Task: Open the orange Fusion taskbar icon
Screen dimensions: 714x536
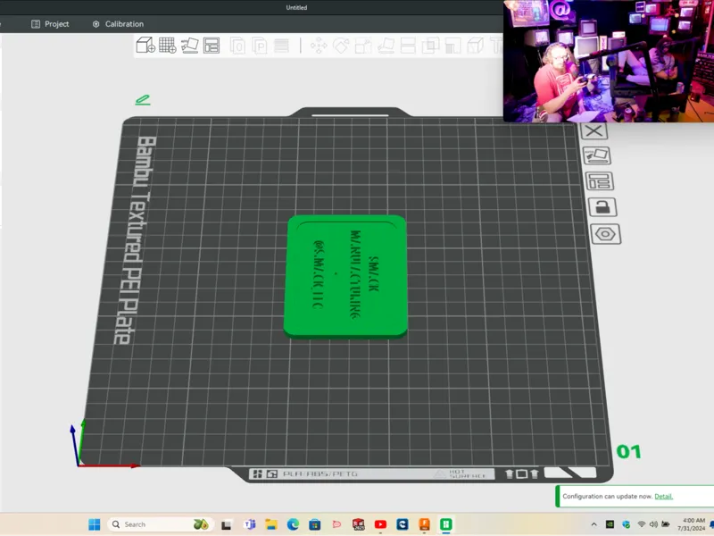Action: [x=424, y=524]
